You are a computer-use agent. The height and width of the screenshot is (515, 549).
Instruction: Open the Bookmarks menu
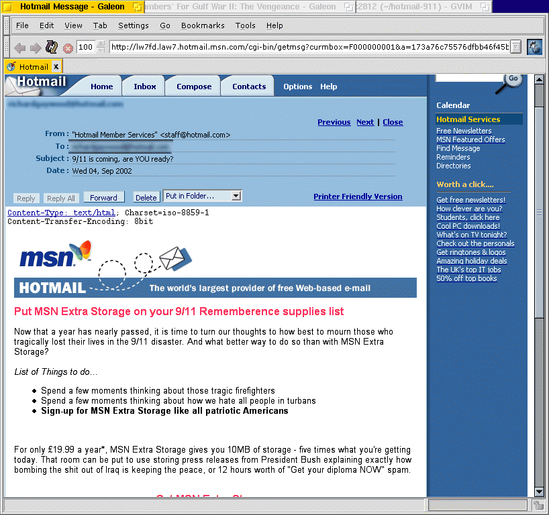[203, 25]
